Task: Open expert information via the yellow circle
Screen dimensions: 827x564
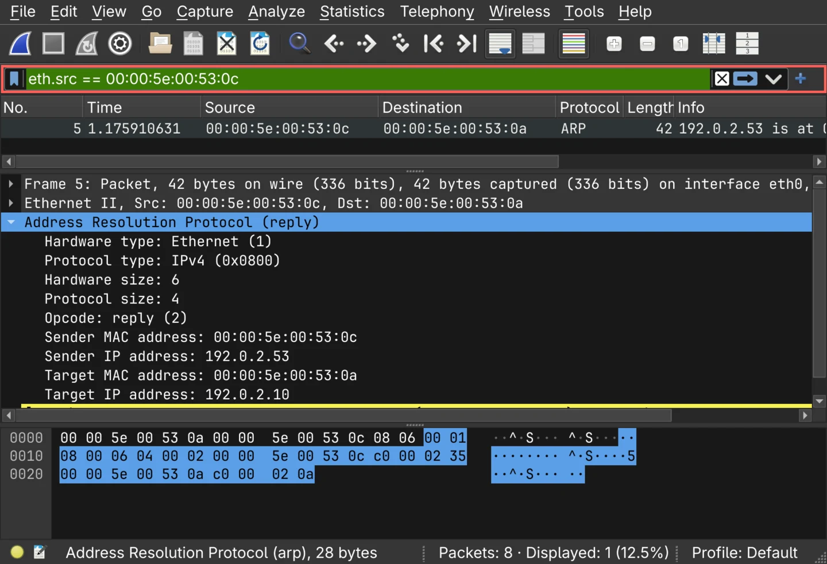Action: (x=17, y=552)
